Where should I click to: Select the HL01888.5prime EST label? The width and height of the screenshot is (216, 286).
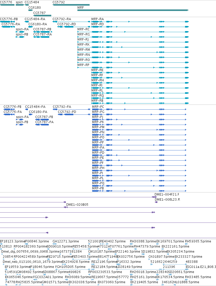tap(186, 282)
